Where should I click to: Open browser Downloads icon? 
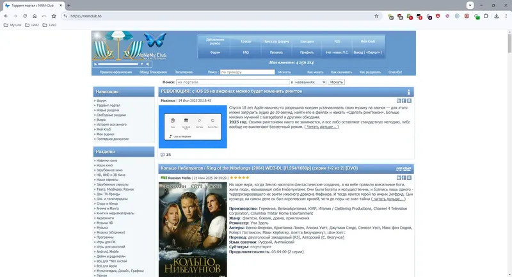[x=497, y=16]
